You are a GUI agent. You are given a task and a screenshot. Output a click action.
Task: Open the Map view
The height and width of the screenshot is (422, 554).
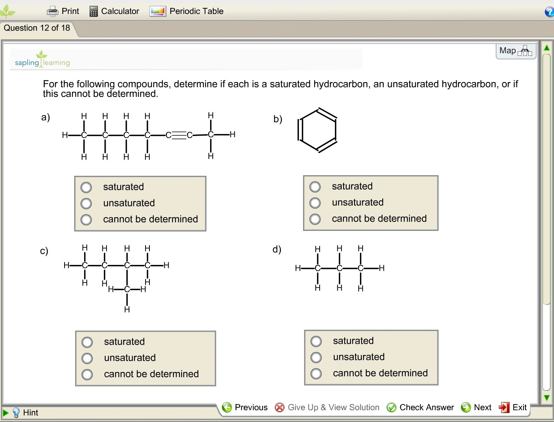(x=516, y=50)
